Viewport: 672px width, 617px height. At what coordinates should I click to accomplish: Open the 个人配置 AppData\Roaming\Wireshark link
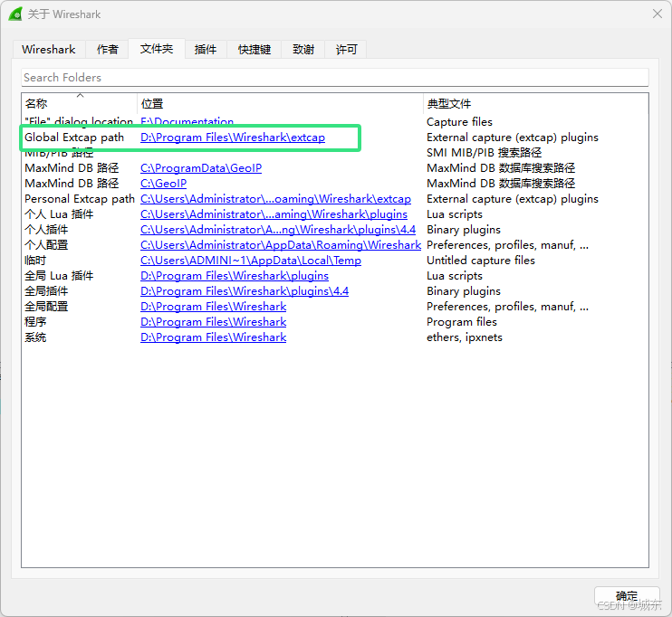[x=281, y=245]
